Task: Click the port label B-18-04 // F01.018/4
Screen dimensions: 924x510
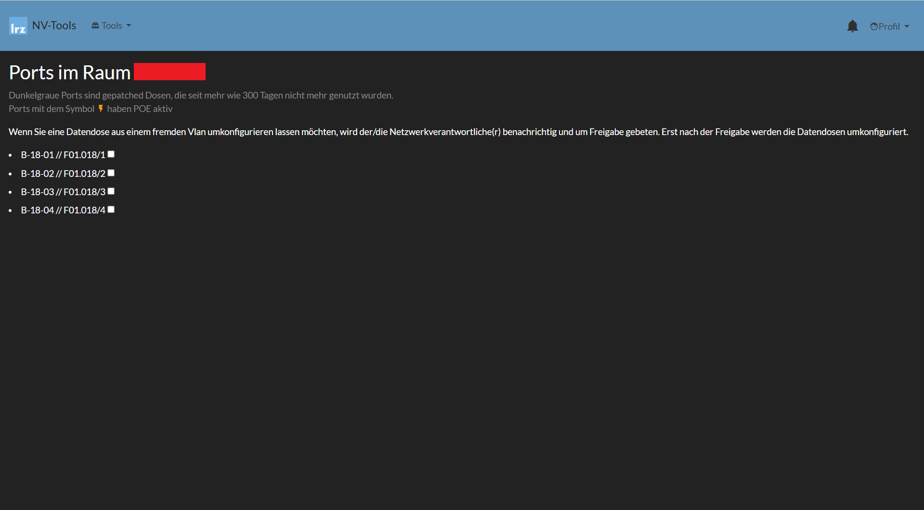Action: (63, 210)
